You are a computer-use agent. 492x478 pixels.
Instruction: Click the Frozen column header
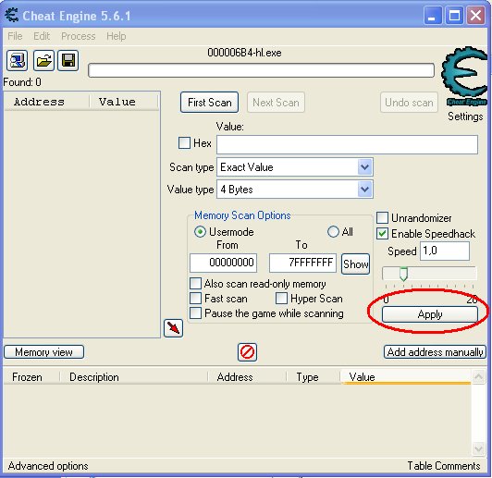31,376
